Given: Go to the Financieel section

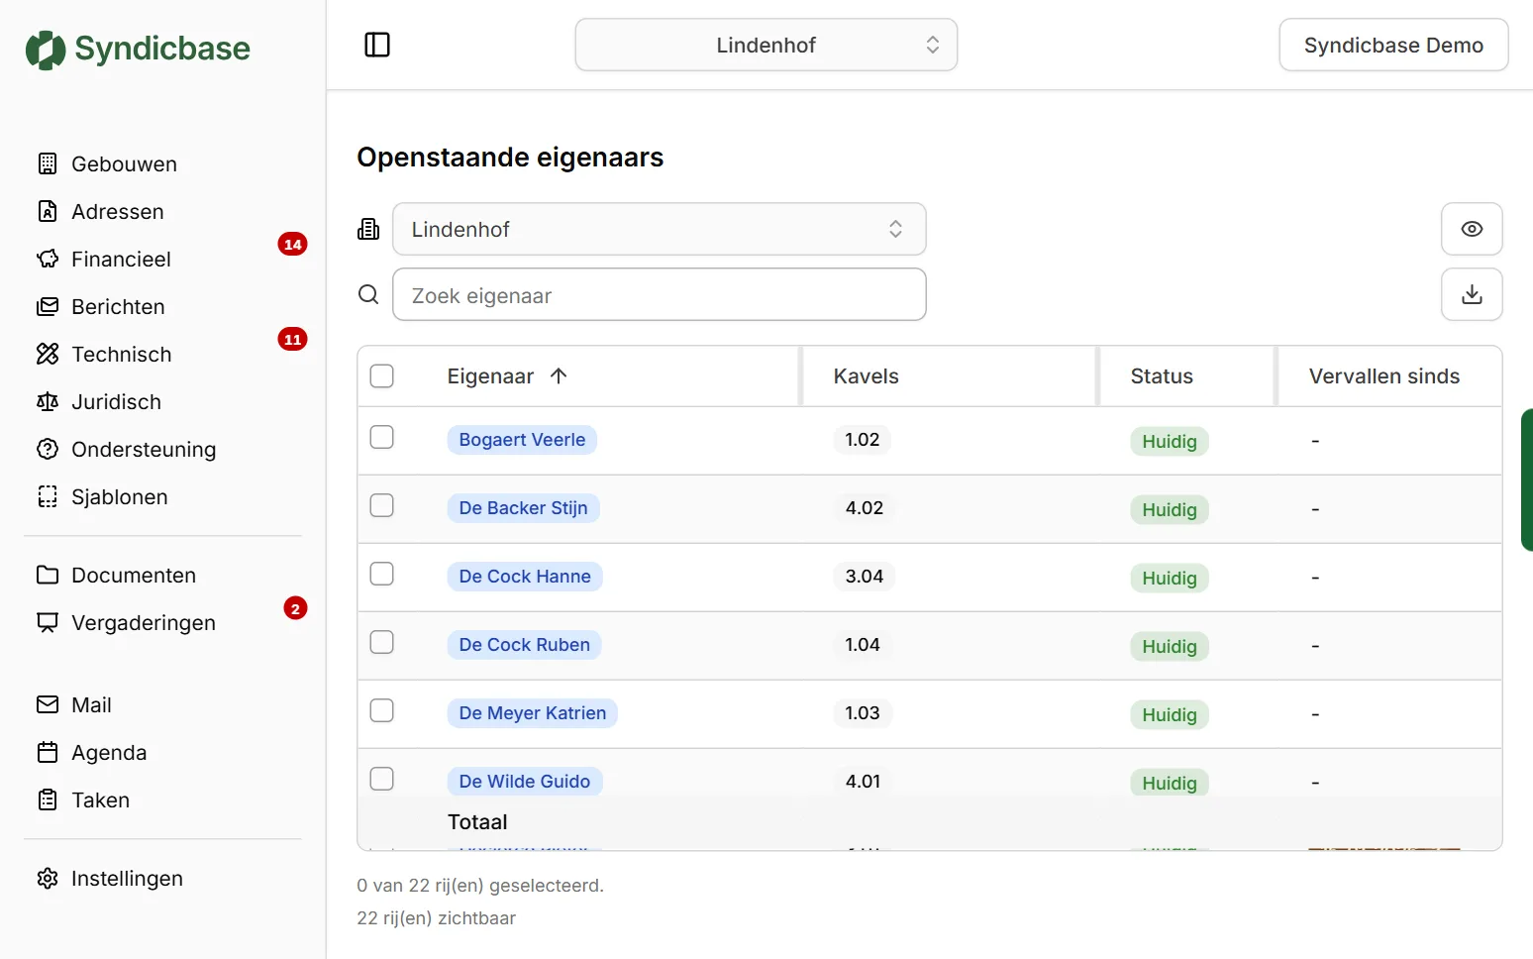Looking at the screenshot, I should [x=121, y=259].
